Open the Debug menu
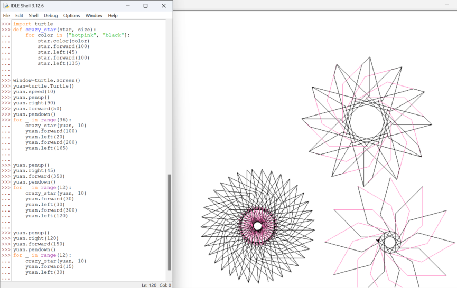The height and width of the screenshot is (288, 457). (51, 16)
